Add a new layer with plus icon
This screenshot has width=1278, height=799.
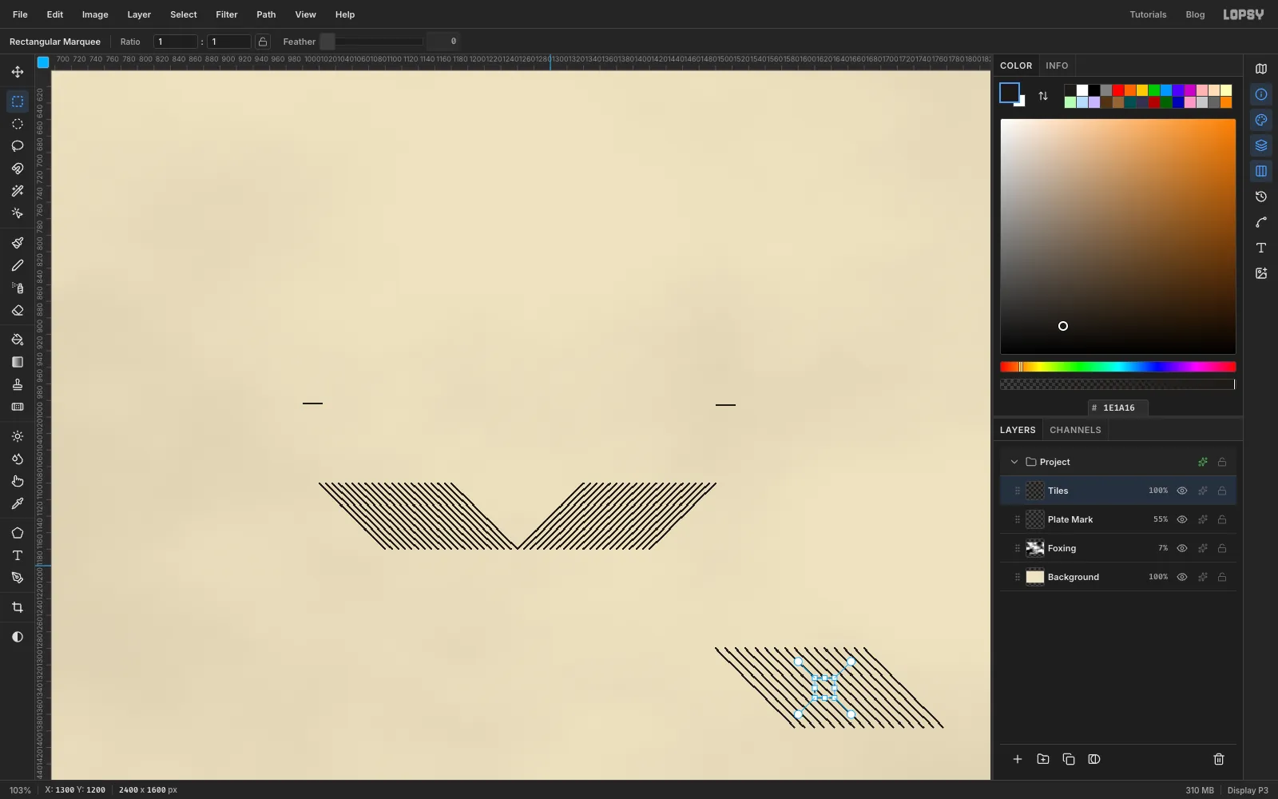(1018, 759)
